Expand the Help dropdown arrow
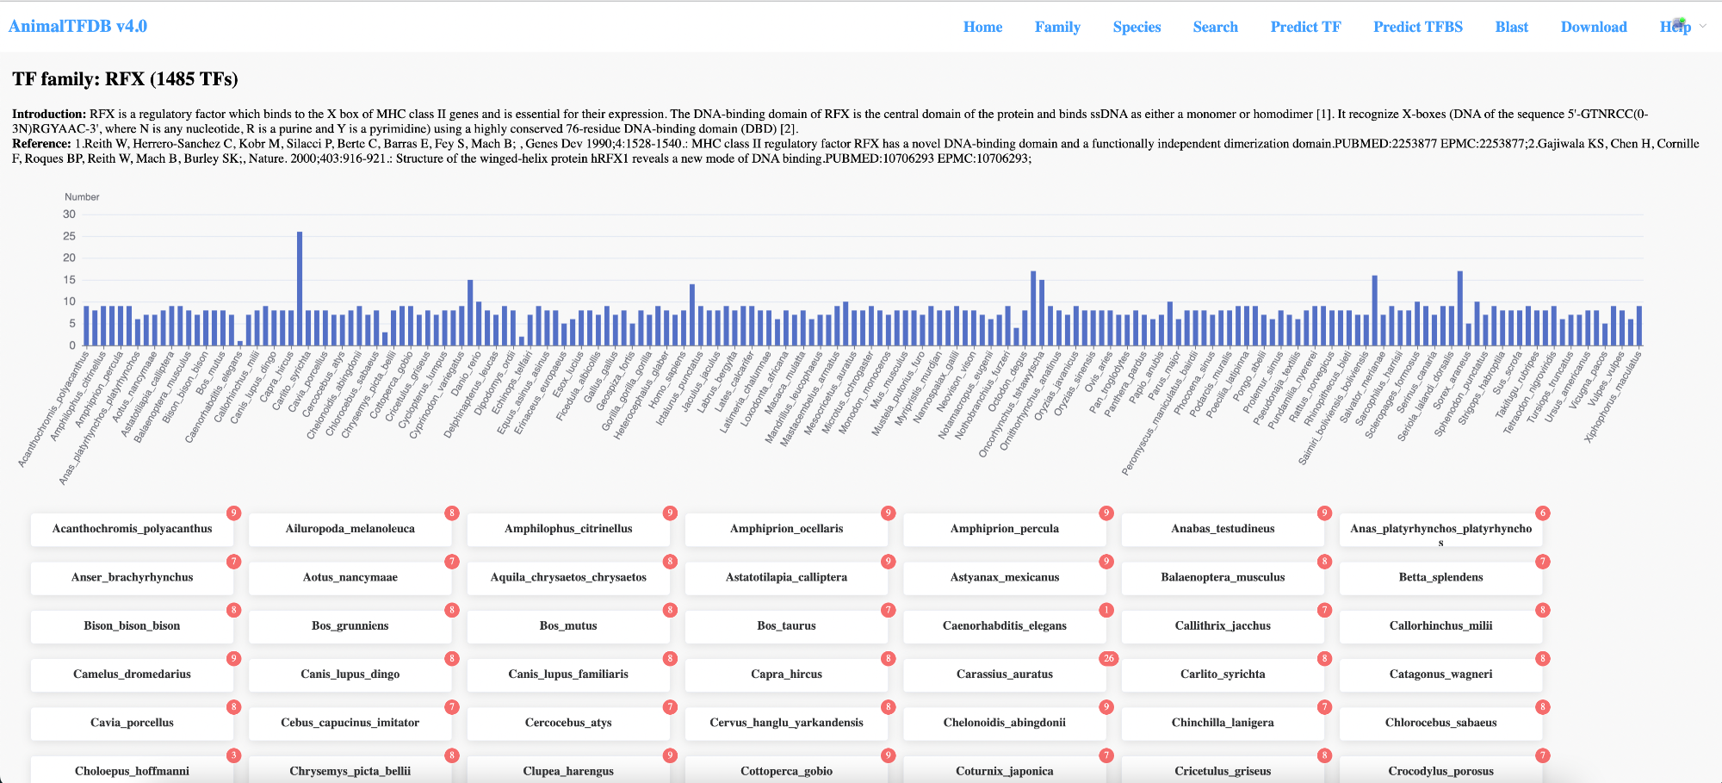The height and width of the screenshot is (783, 1722). pos(1702,26)
